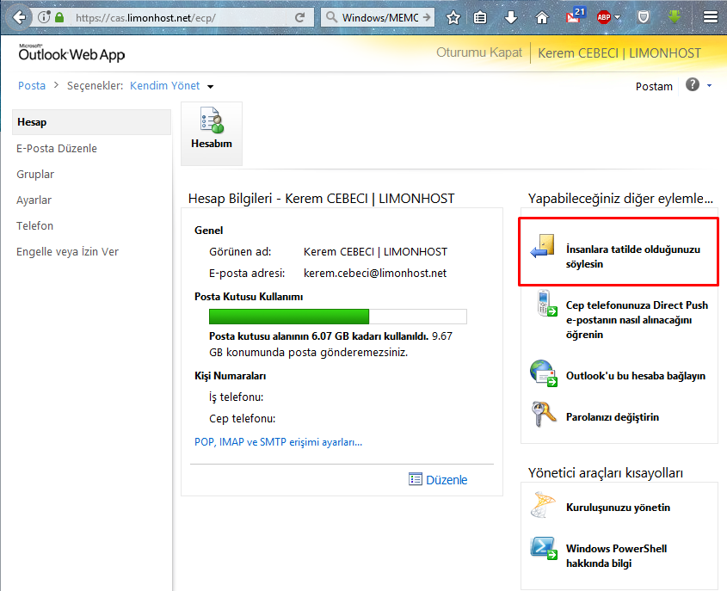Select Hesap in the left menu
Viewport: 727px width, 591px height.
pos(91,122)
